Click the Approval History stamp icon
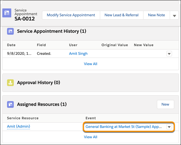 (x=10, y=83)
